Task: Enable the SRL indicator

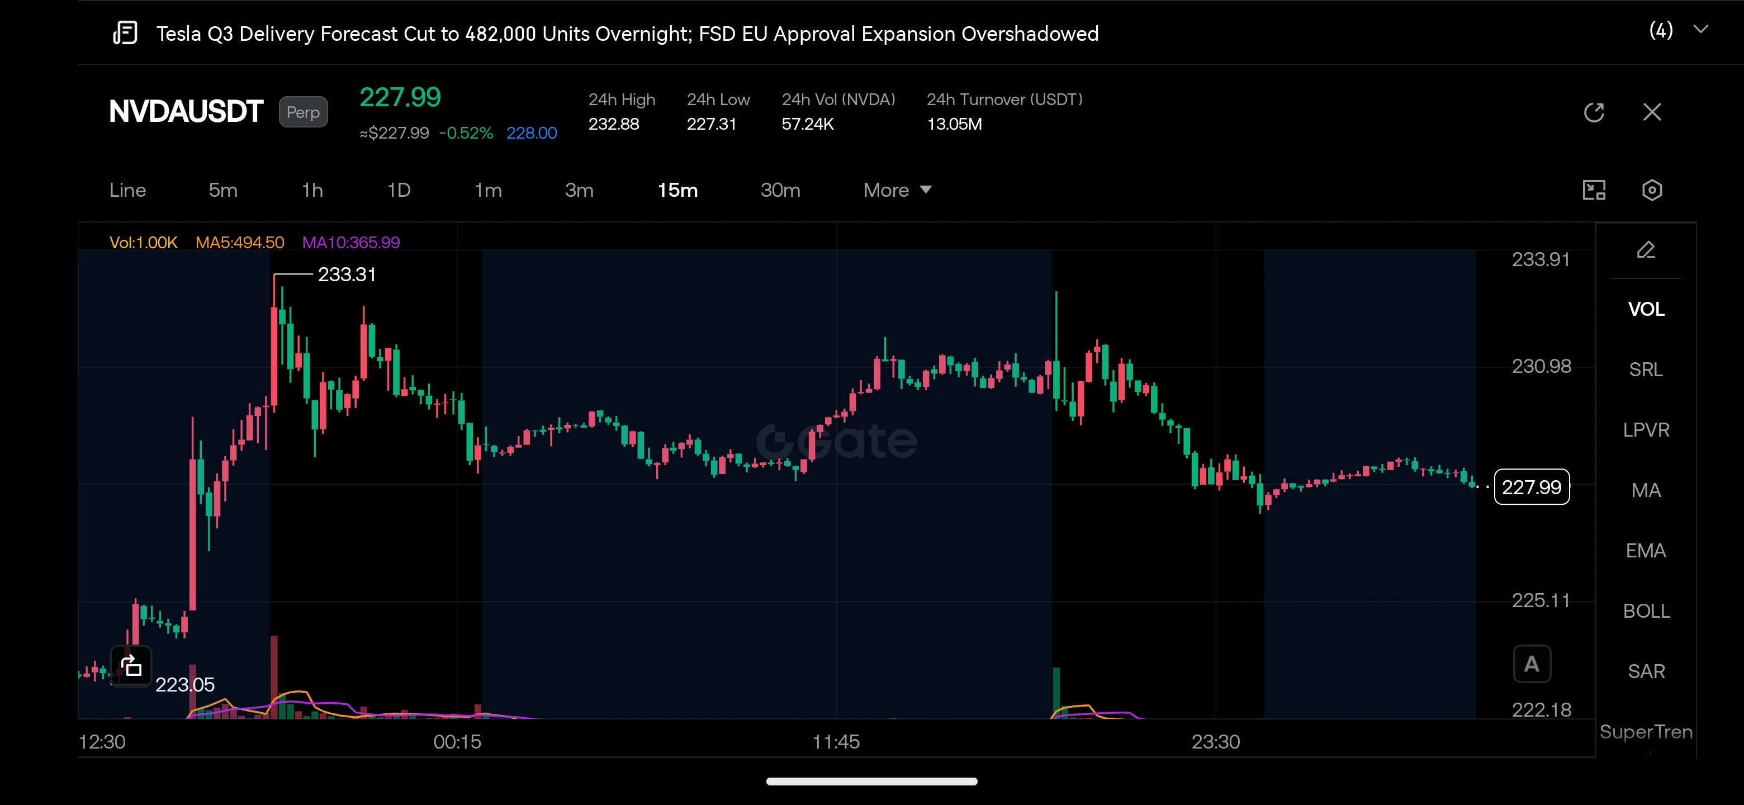Action: pyautogui.click(x=1646, y=370)
